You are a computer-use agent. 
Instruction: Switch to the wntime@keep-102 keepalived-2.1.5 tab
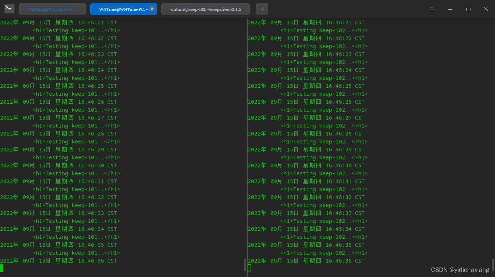tap(205, 9)
